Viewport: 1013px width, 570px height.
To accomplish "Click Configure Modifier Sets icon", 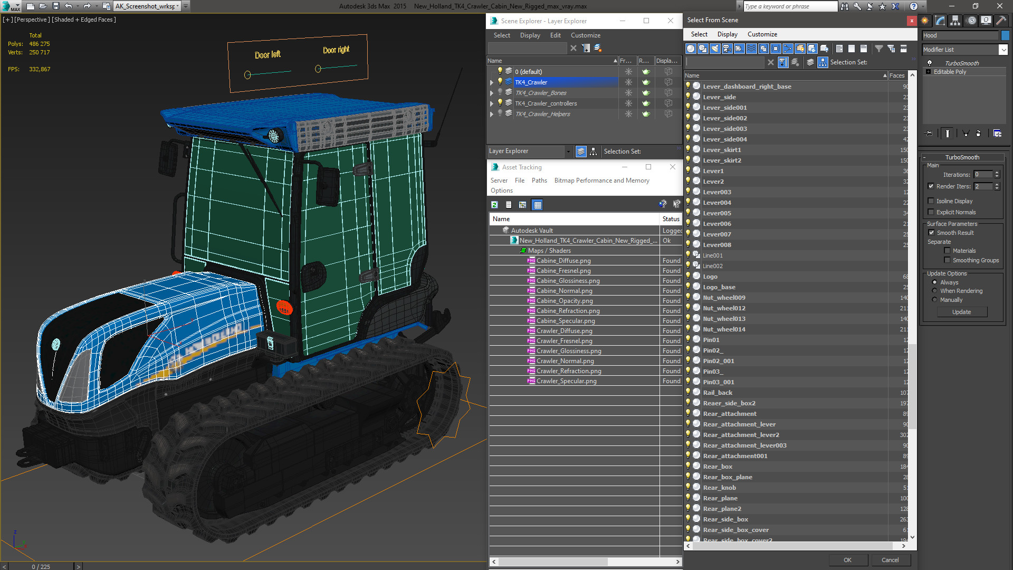I will (997, 134).
